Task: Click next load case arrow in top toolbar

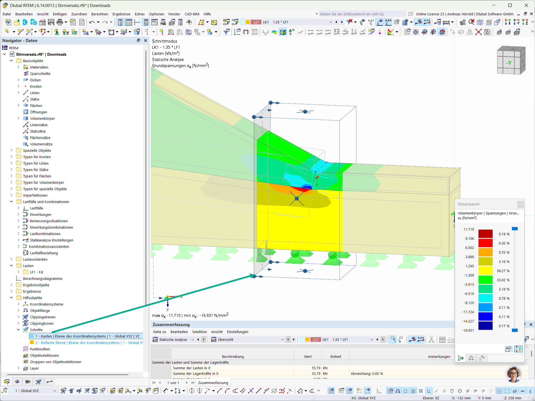Action: 342,22
